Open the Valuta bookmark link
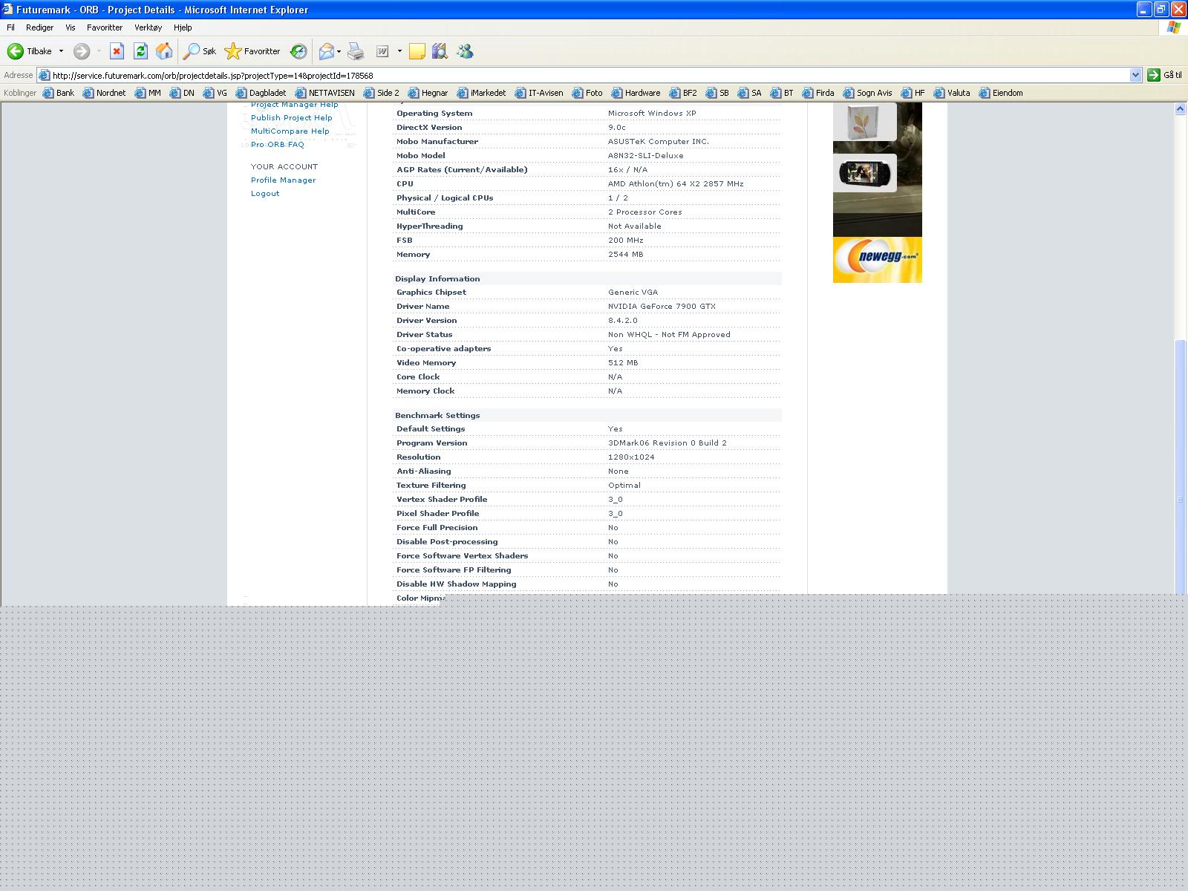The image size is (1188, 891). [952, 93]
